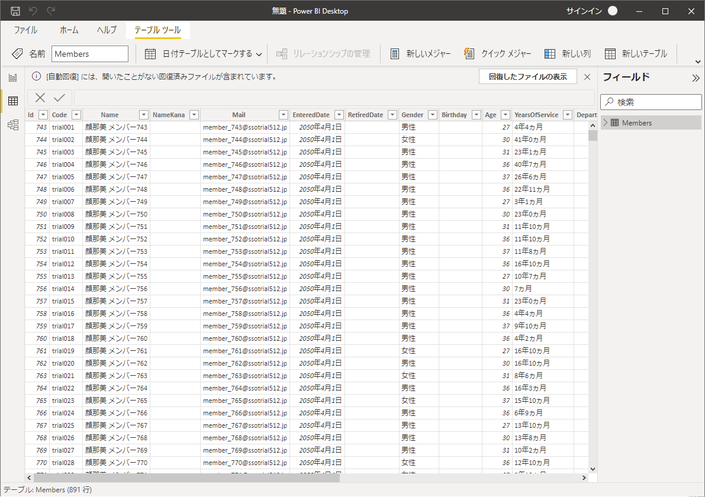Click 回復したファイルの表示 button
Image resolution: width=705 pixels, height=497 pixels.
click(x=528, y=77)
